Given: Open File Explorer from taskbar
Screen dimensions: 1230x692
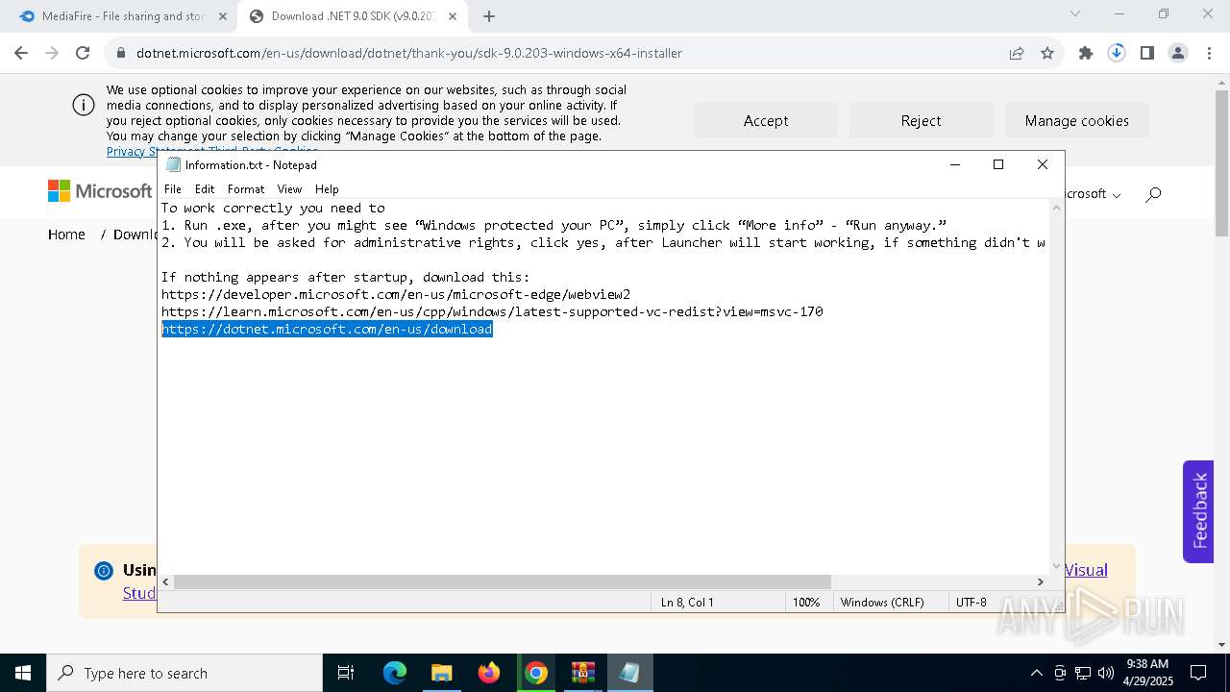Looking at the screenshot, I should pyautogui.click(x=442, y=673).
